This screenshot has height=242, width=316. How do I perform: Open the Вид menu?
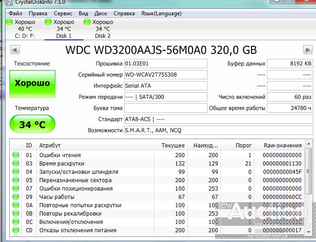pyautogui.click(x=83, y=13)
